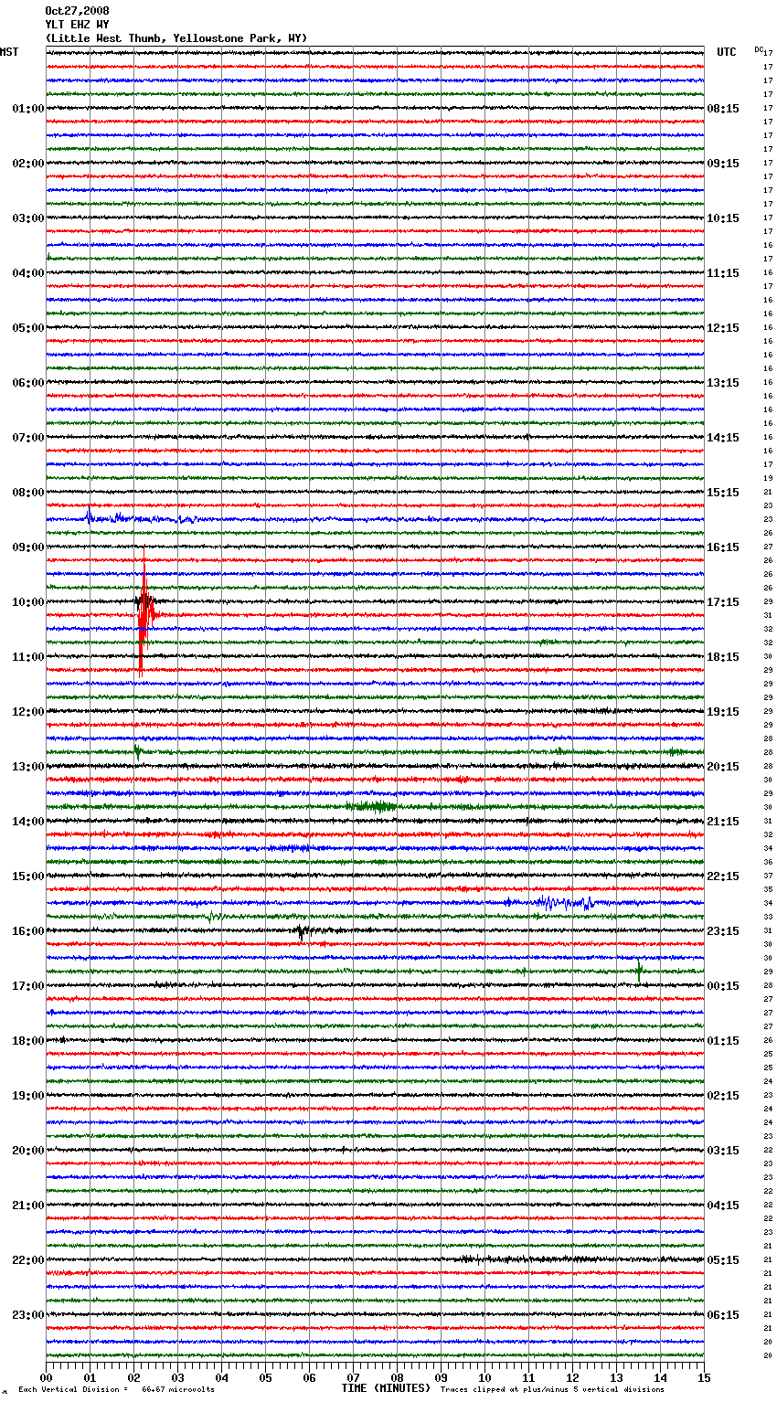The width and height of the screenshot is (777, 1402).
Task: Select the 23:00 MST row label
Action: point(28,1315)
